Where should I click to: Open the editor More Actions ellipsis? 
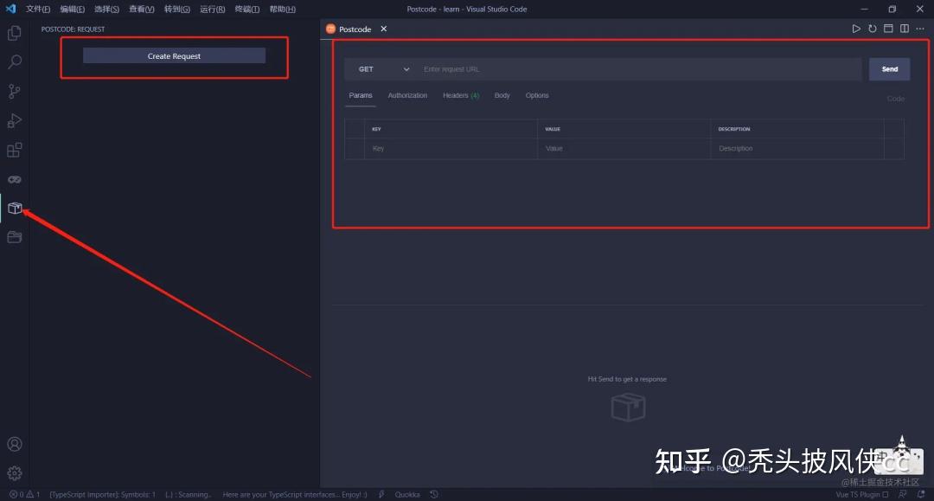[920, 29]
